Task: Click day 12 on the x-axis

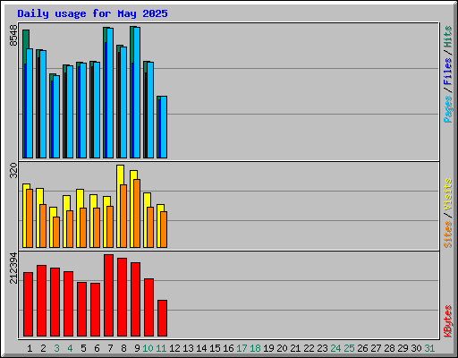Action: click(174, 348)
